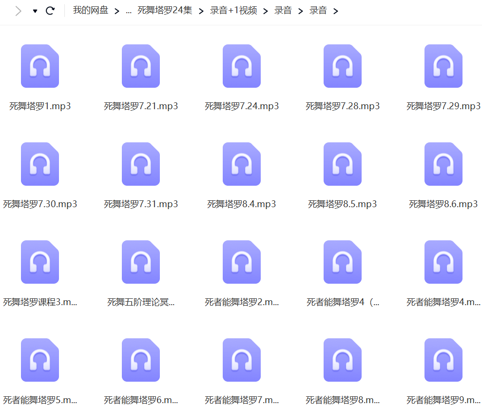Click file name text 死者能舞塔罗8.m...
Image resolution: width=482 pixels, height=408 pixels.
tap(343, 400)
